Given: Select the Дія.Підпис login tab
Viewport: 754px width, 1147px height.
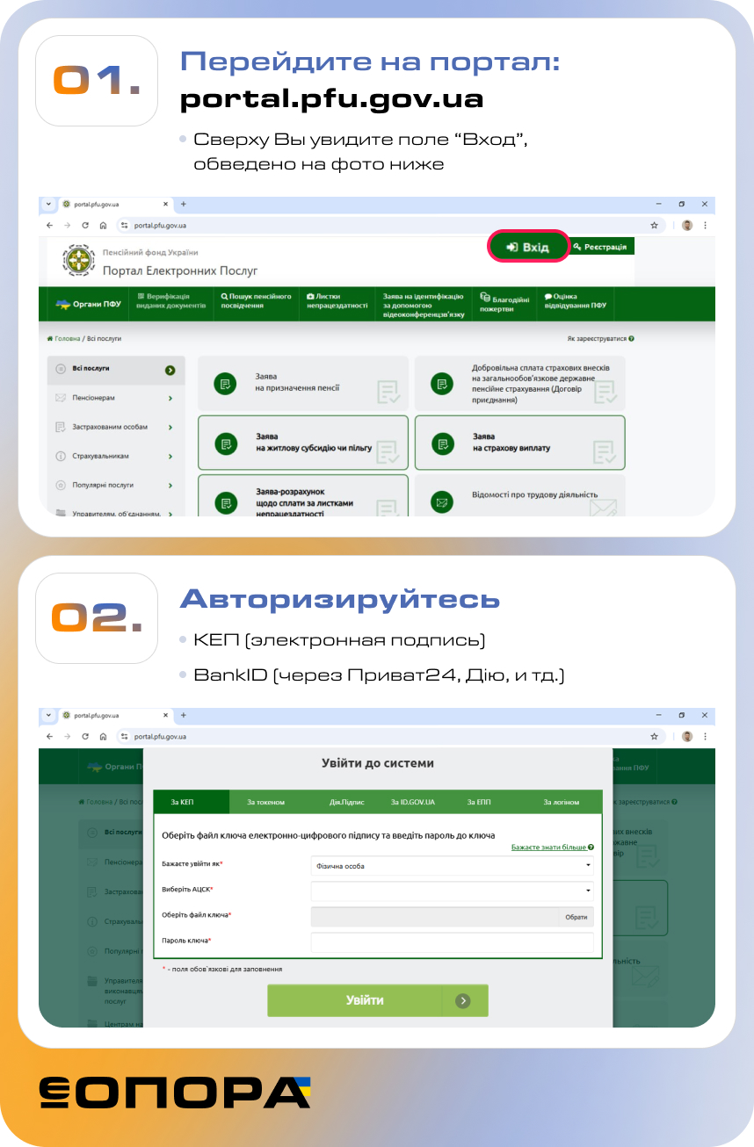Looking at the screenshot, I should pos(346,802).
